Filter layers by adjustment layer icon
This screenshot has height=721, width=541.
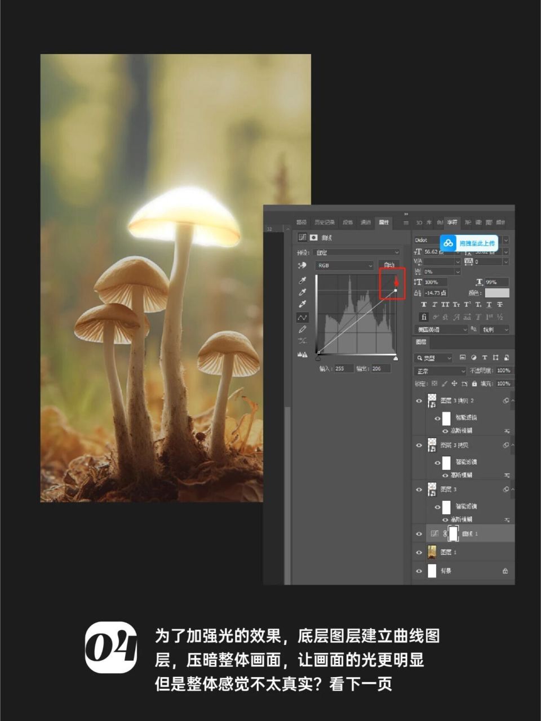(473, 358)
